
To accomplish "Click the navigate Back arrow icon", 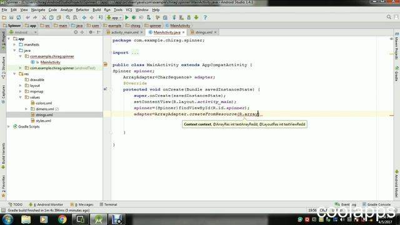I will [84, 17].
